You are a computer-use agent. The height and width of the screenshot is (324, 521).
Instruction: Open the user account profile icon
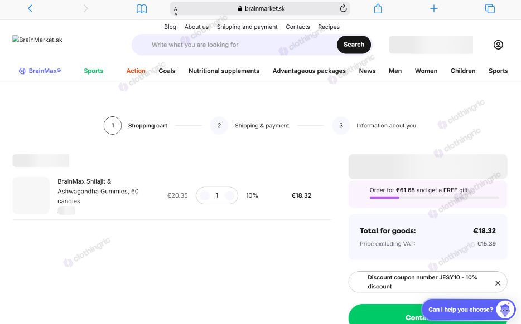pyautogui.click(x=498, y=45)
